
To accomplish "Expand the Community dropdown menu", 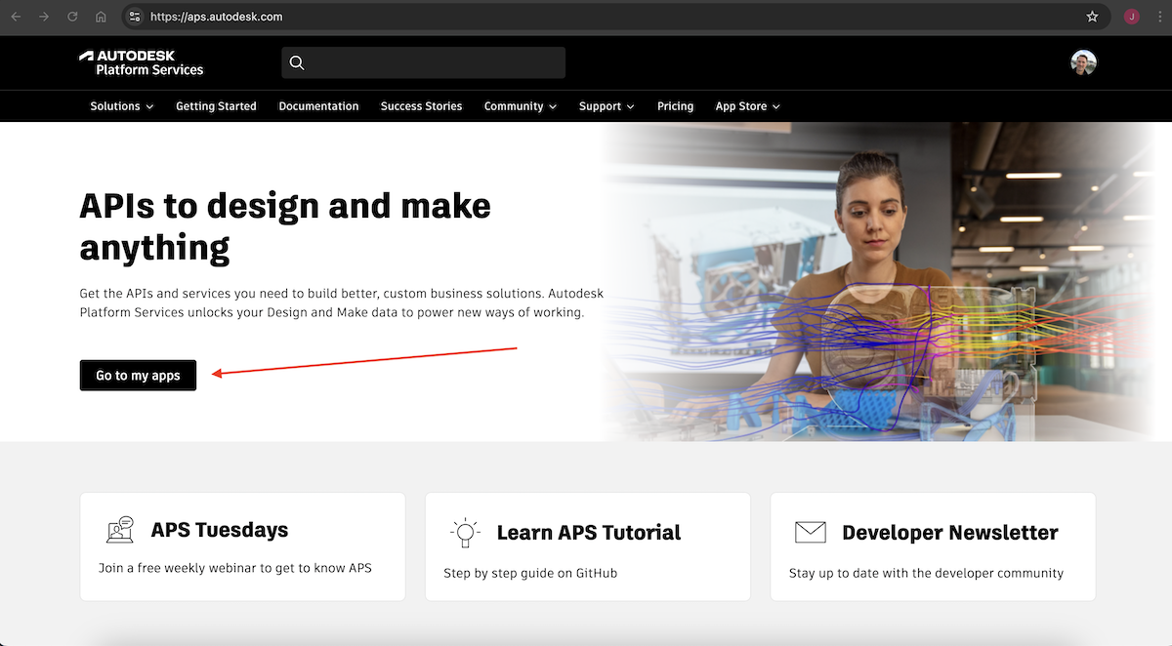I will point(521,106).
